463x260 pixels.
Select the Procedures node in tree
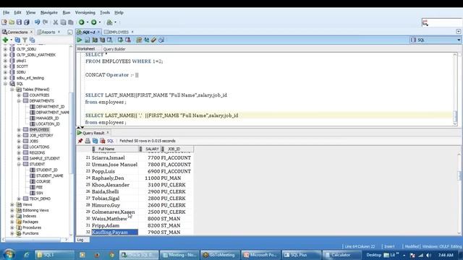pos(32,227)
